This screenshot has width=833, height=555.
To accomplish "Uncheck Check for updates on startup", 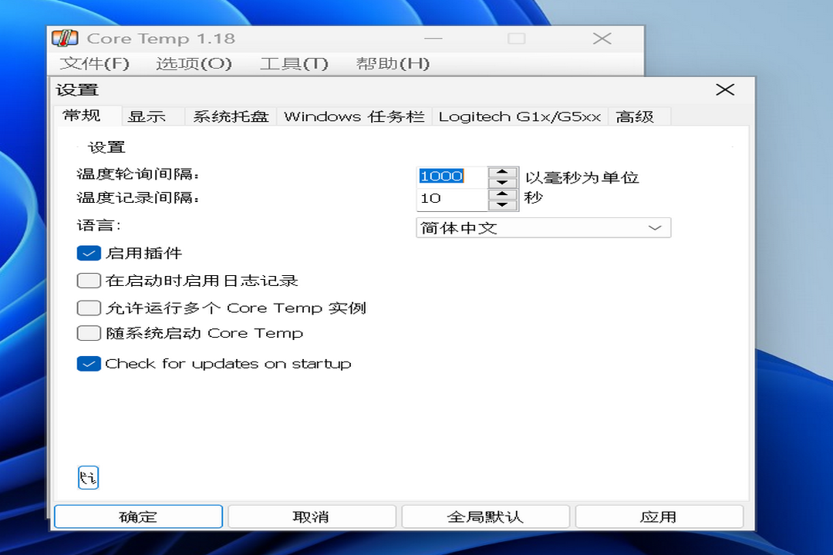I will [89, 363].
